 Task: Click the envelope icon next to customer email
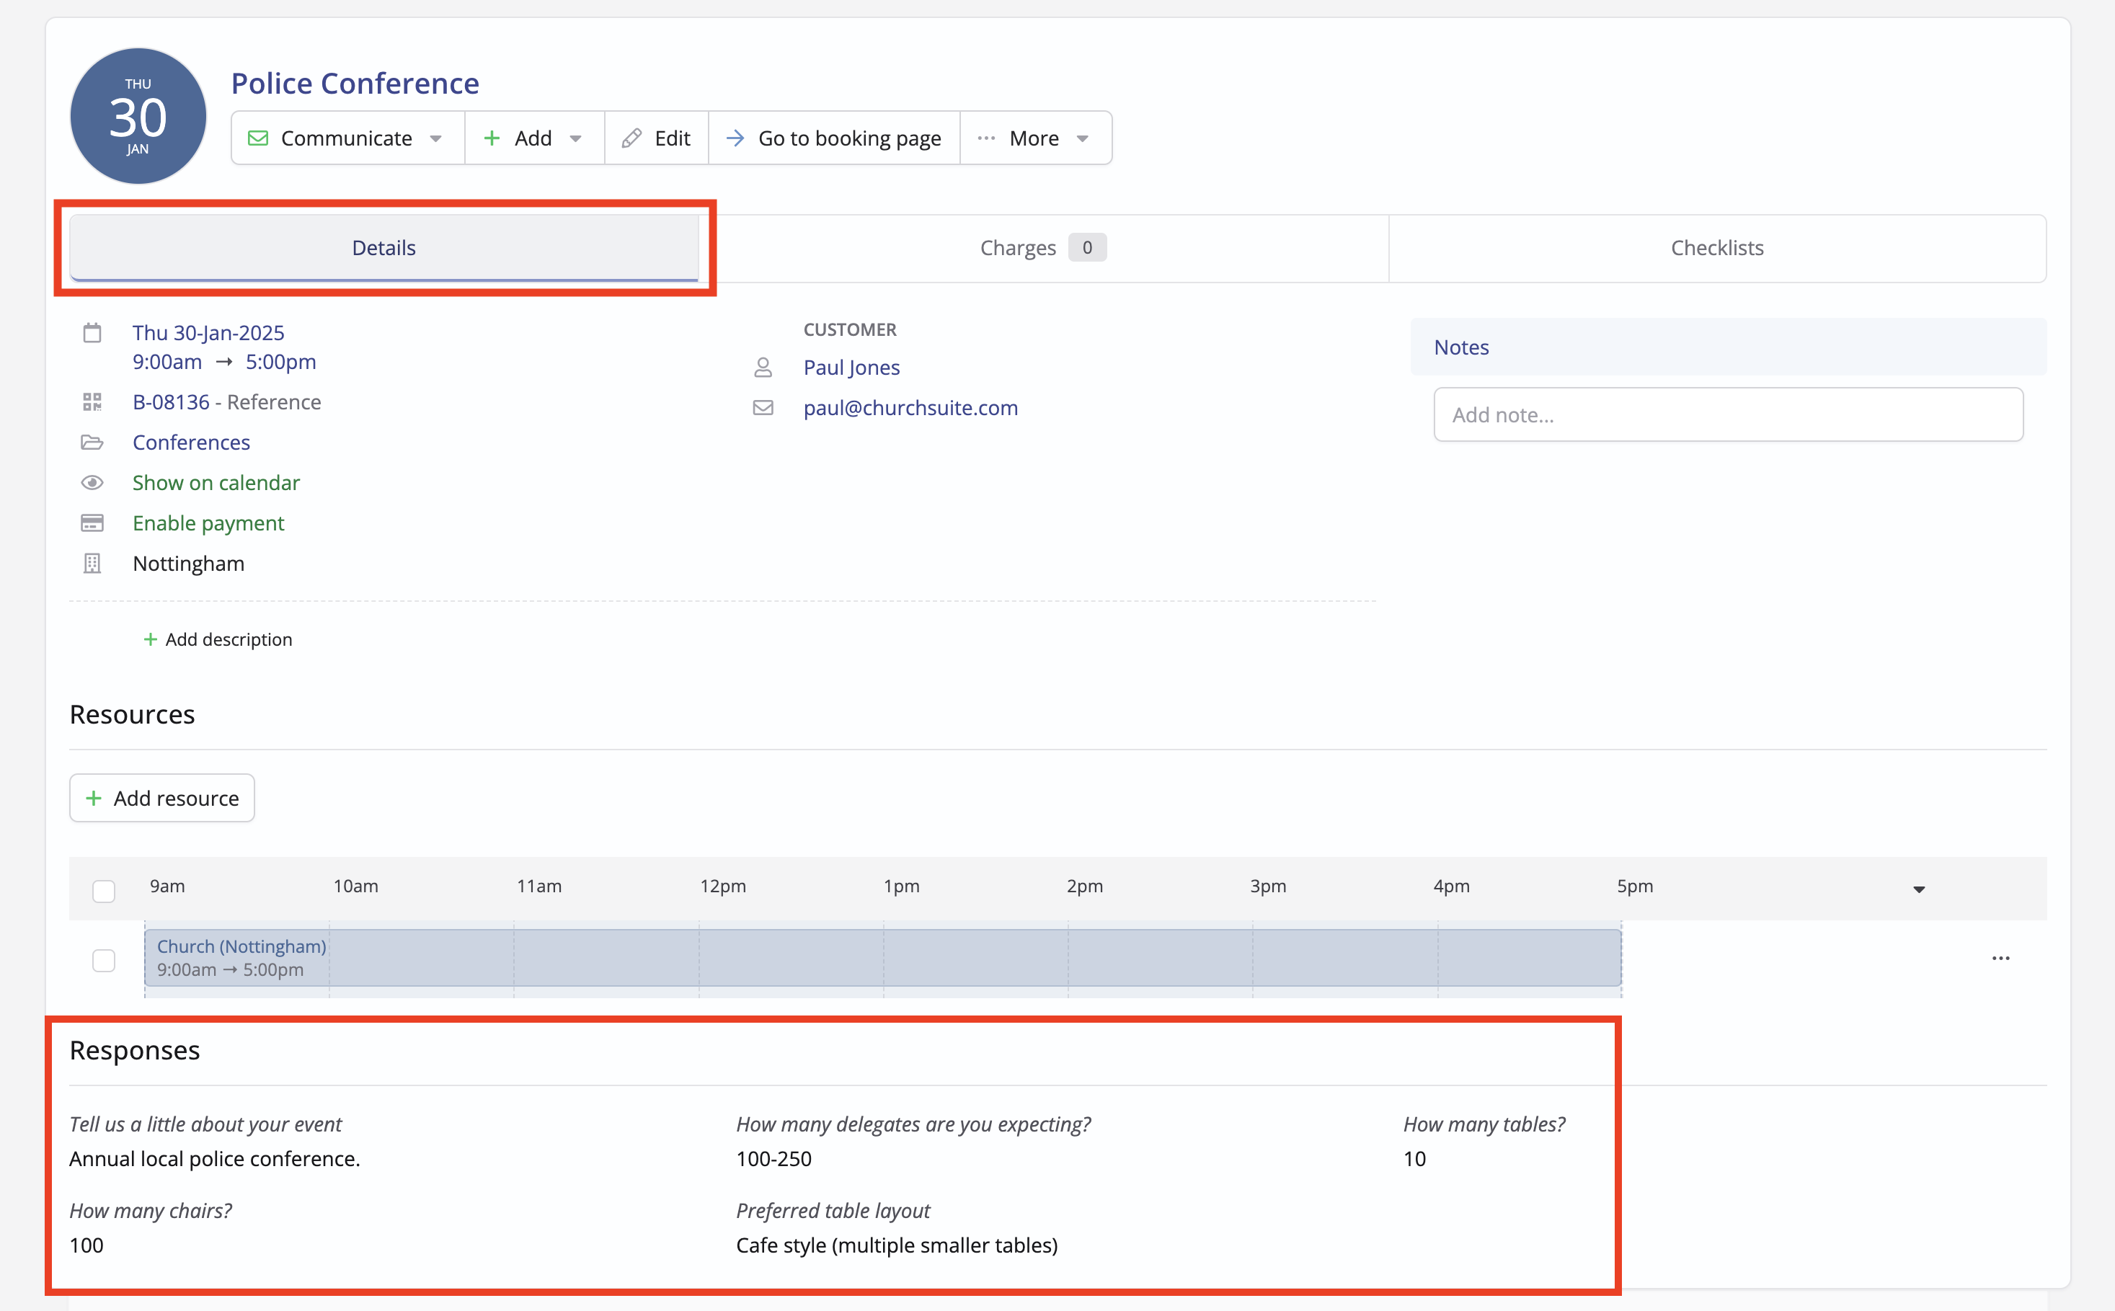coord(762,407)
